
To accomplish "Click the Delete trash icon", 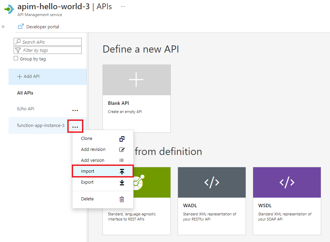I will (x=122, y=199).
